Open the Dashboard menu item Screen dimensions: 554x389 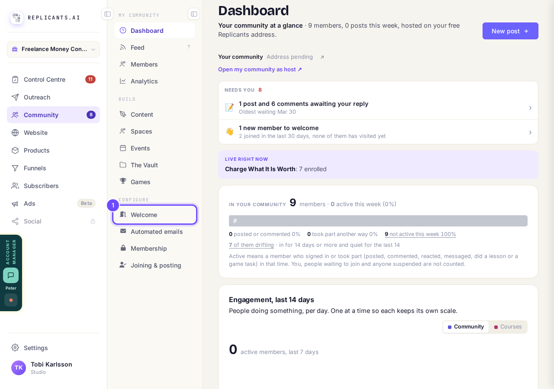(155, 31)
